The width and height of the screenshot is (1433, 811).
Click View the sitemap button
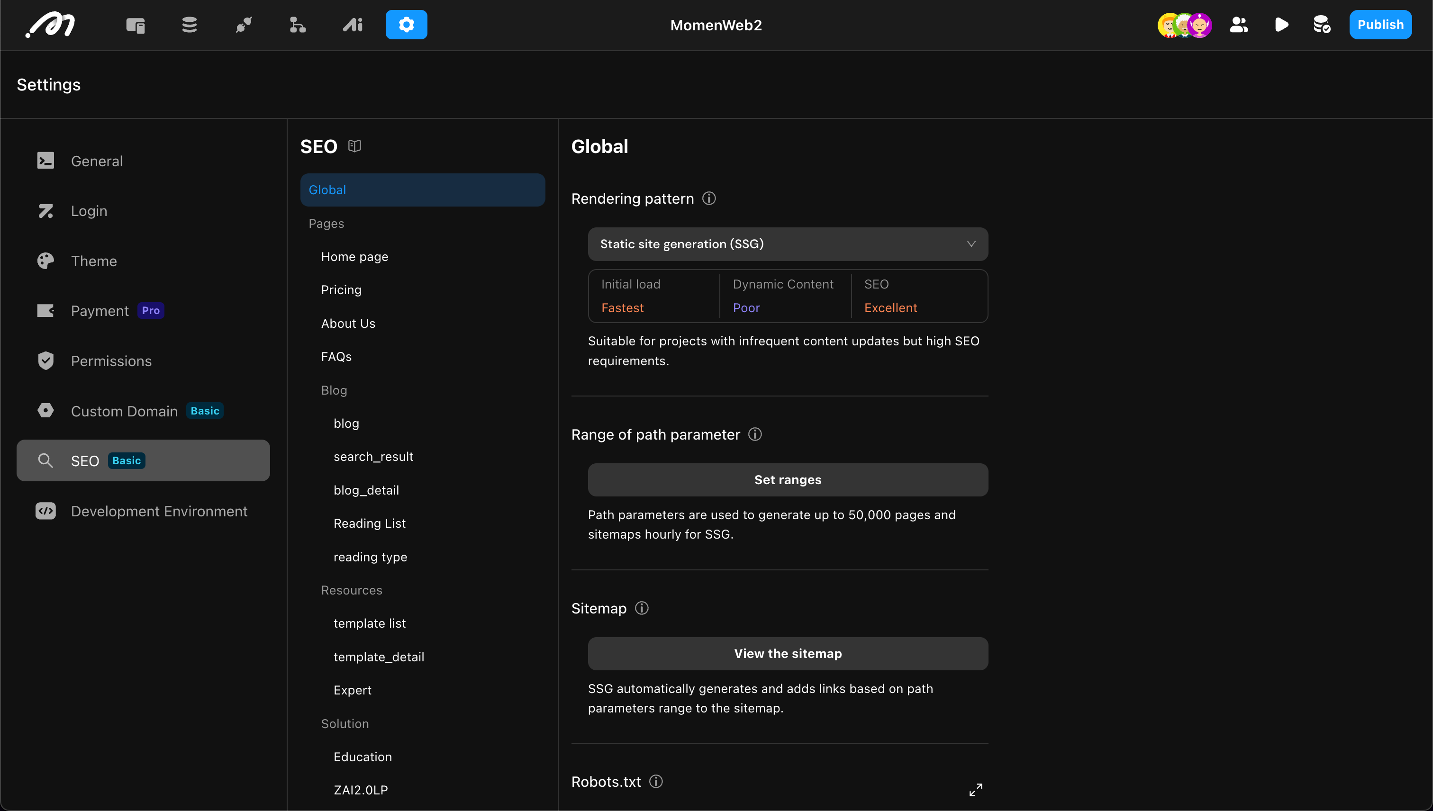[788, 653]
